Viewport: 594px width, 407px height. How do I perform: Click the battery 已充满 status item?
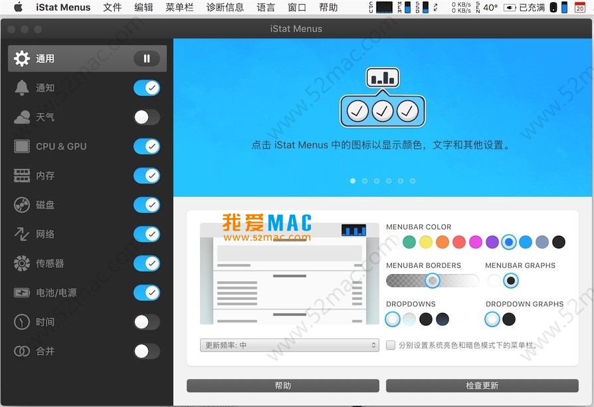click(x=524, y=7)
